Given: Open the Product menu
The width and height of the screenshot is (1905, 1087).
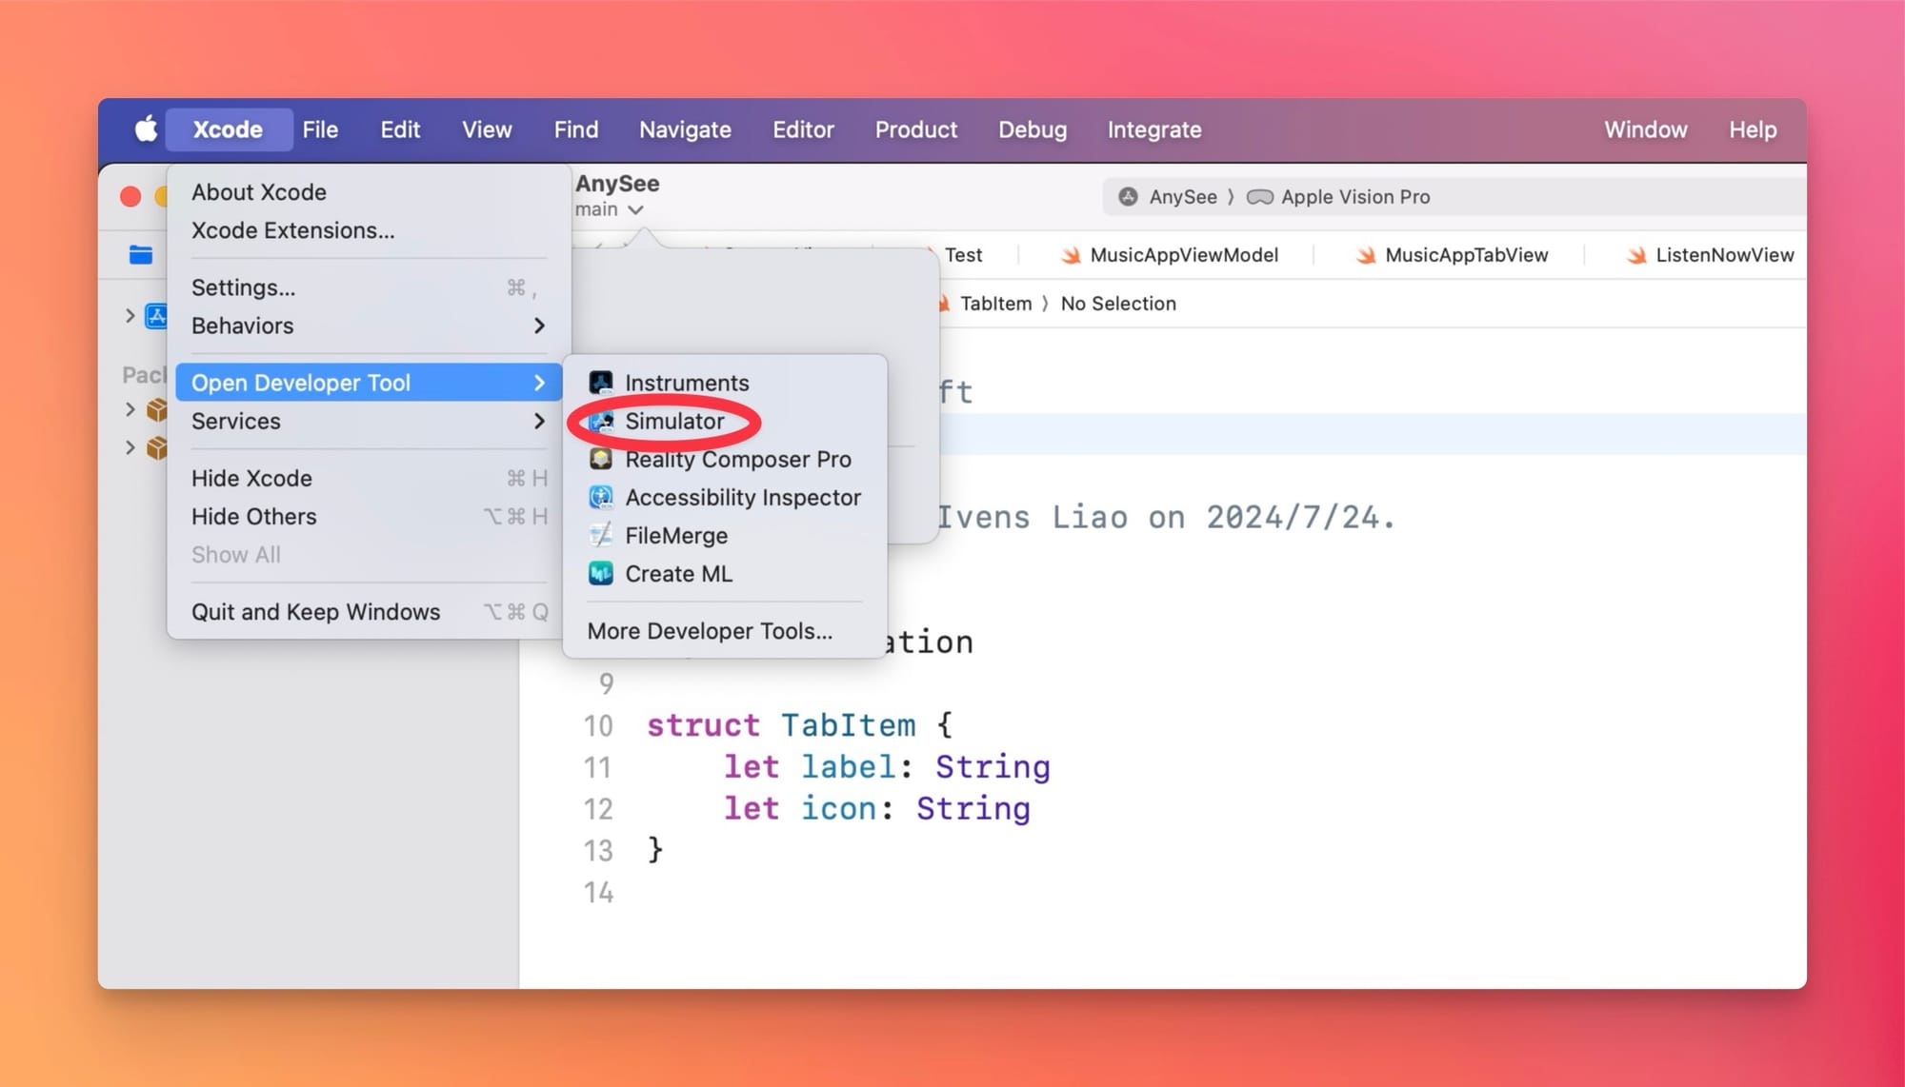Looking at the screenshot, I should 915,129.
